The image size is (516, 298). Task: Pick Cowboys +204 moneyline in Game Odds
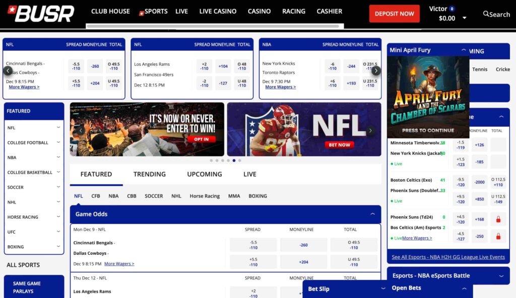click(x=303, y=262)
